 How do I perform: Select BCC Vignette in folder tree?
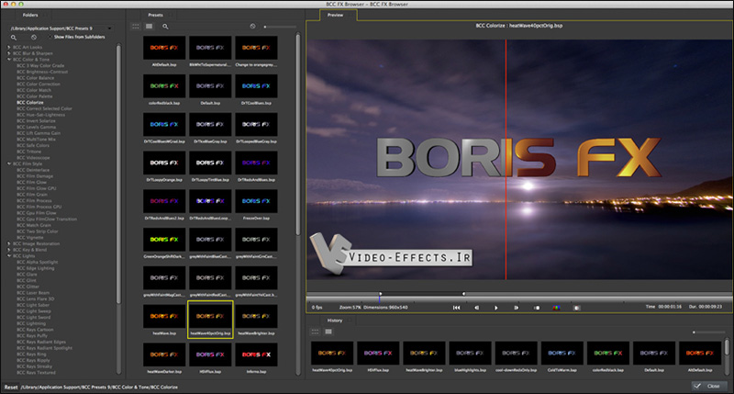(30, 238)
